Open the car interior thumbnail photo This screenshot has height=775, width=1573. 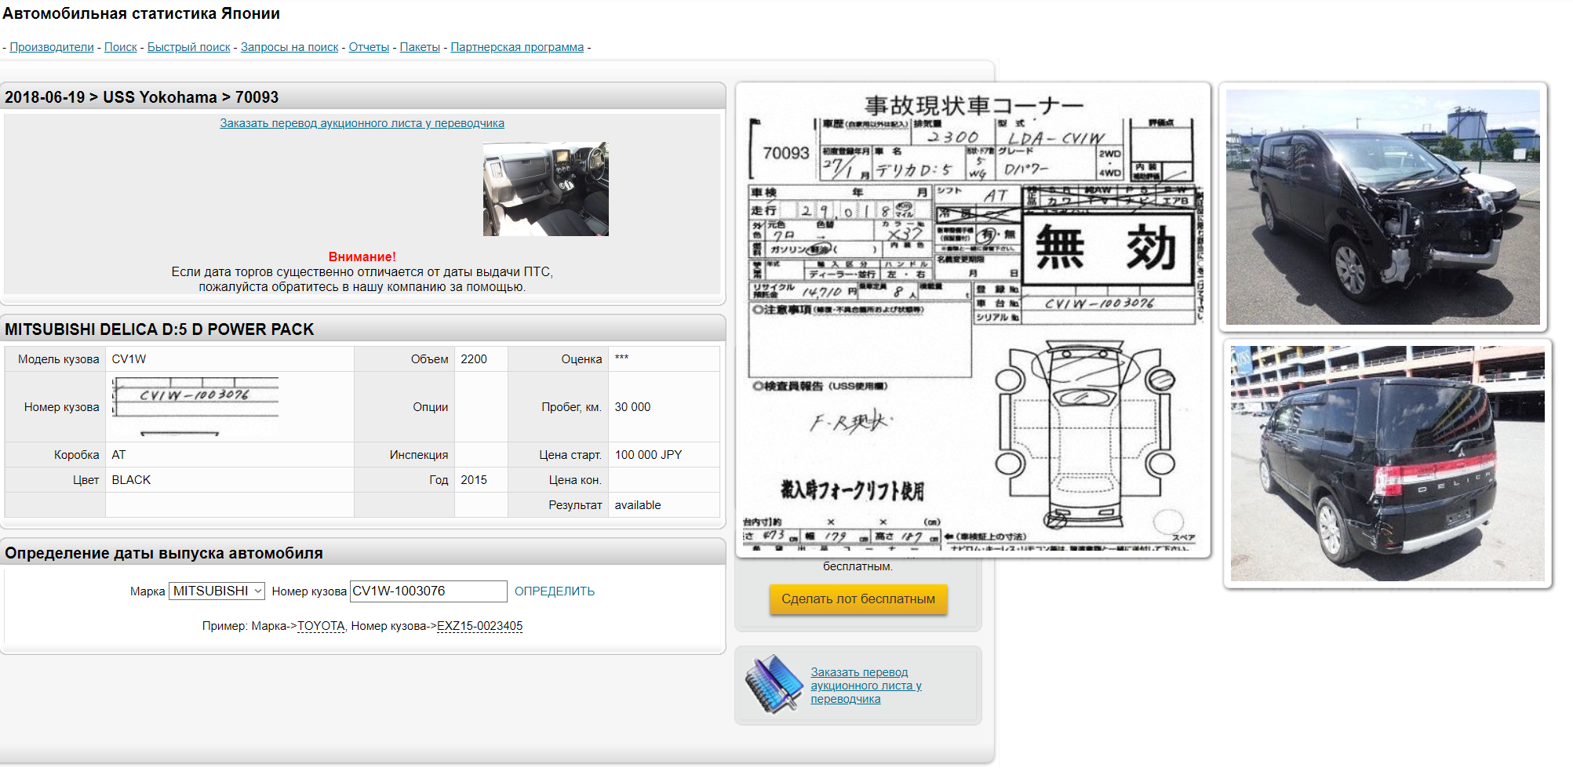point(546,189)
